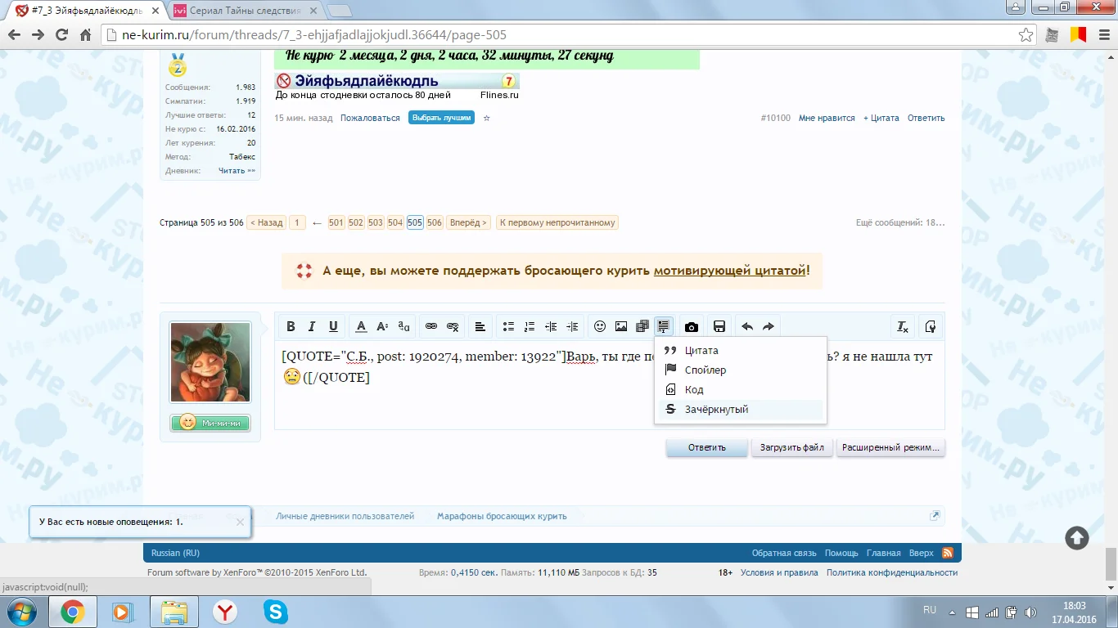Remove link with the unlink icon

453,327
